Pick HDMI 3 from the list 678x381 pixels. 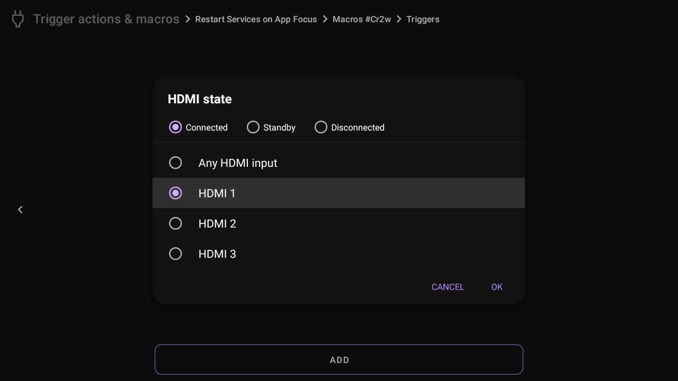coord(175,254)
